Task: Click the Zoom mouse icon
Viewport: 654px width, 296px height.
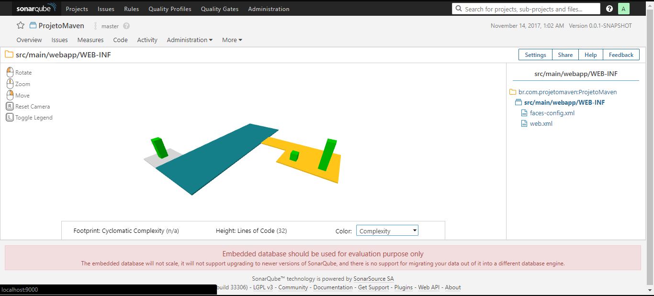Action: (x=10, y=84)
